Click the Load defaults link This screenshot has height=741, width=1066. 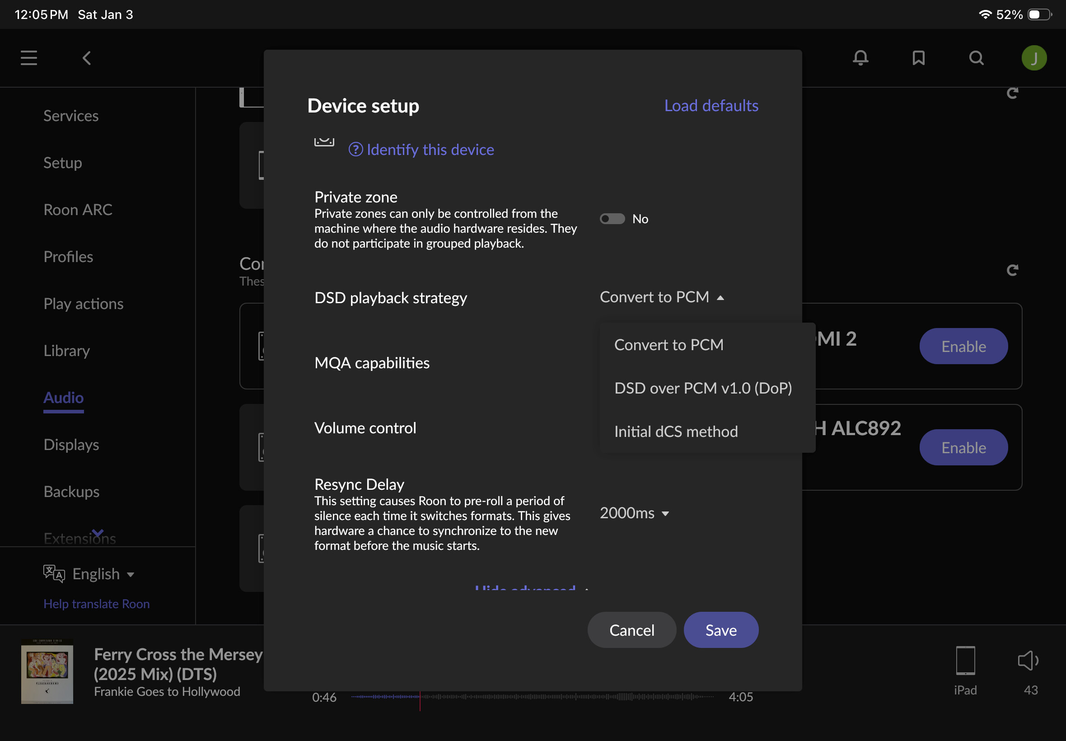point(711,106)
